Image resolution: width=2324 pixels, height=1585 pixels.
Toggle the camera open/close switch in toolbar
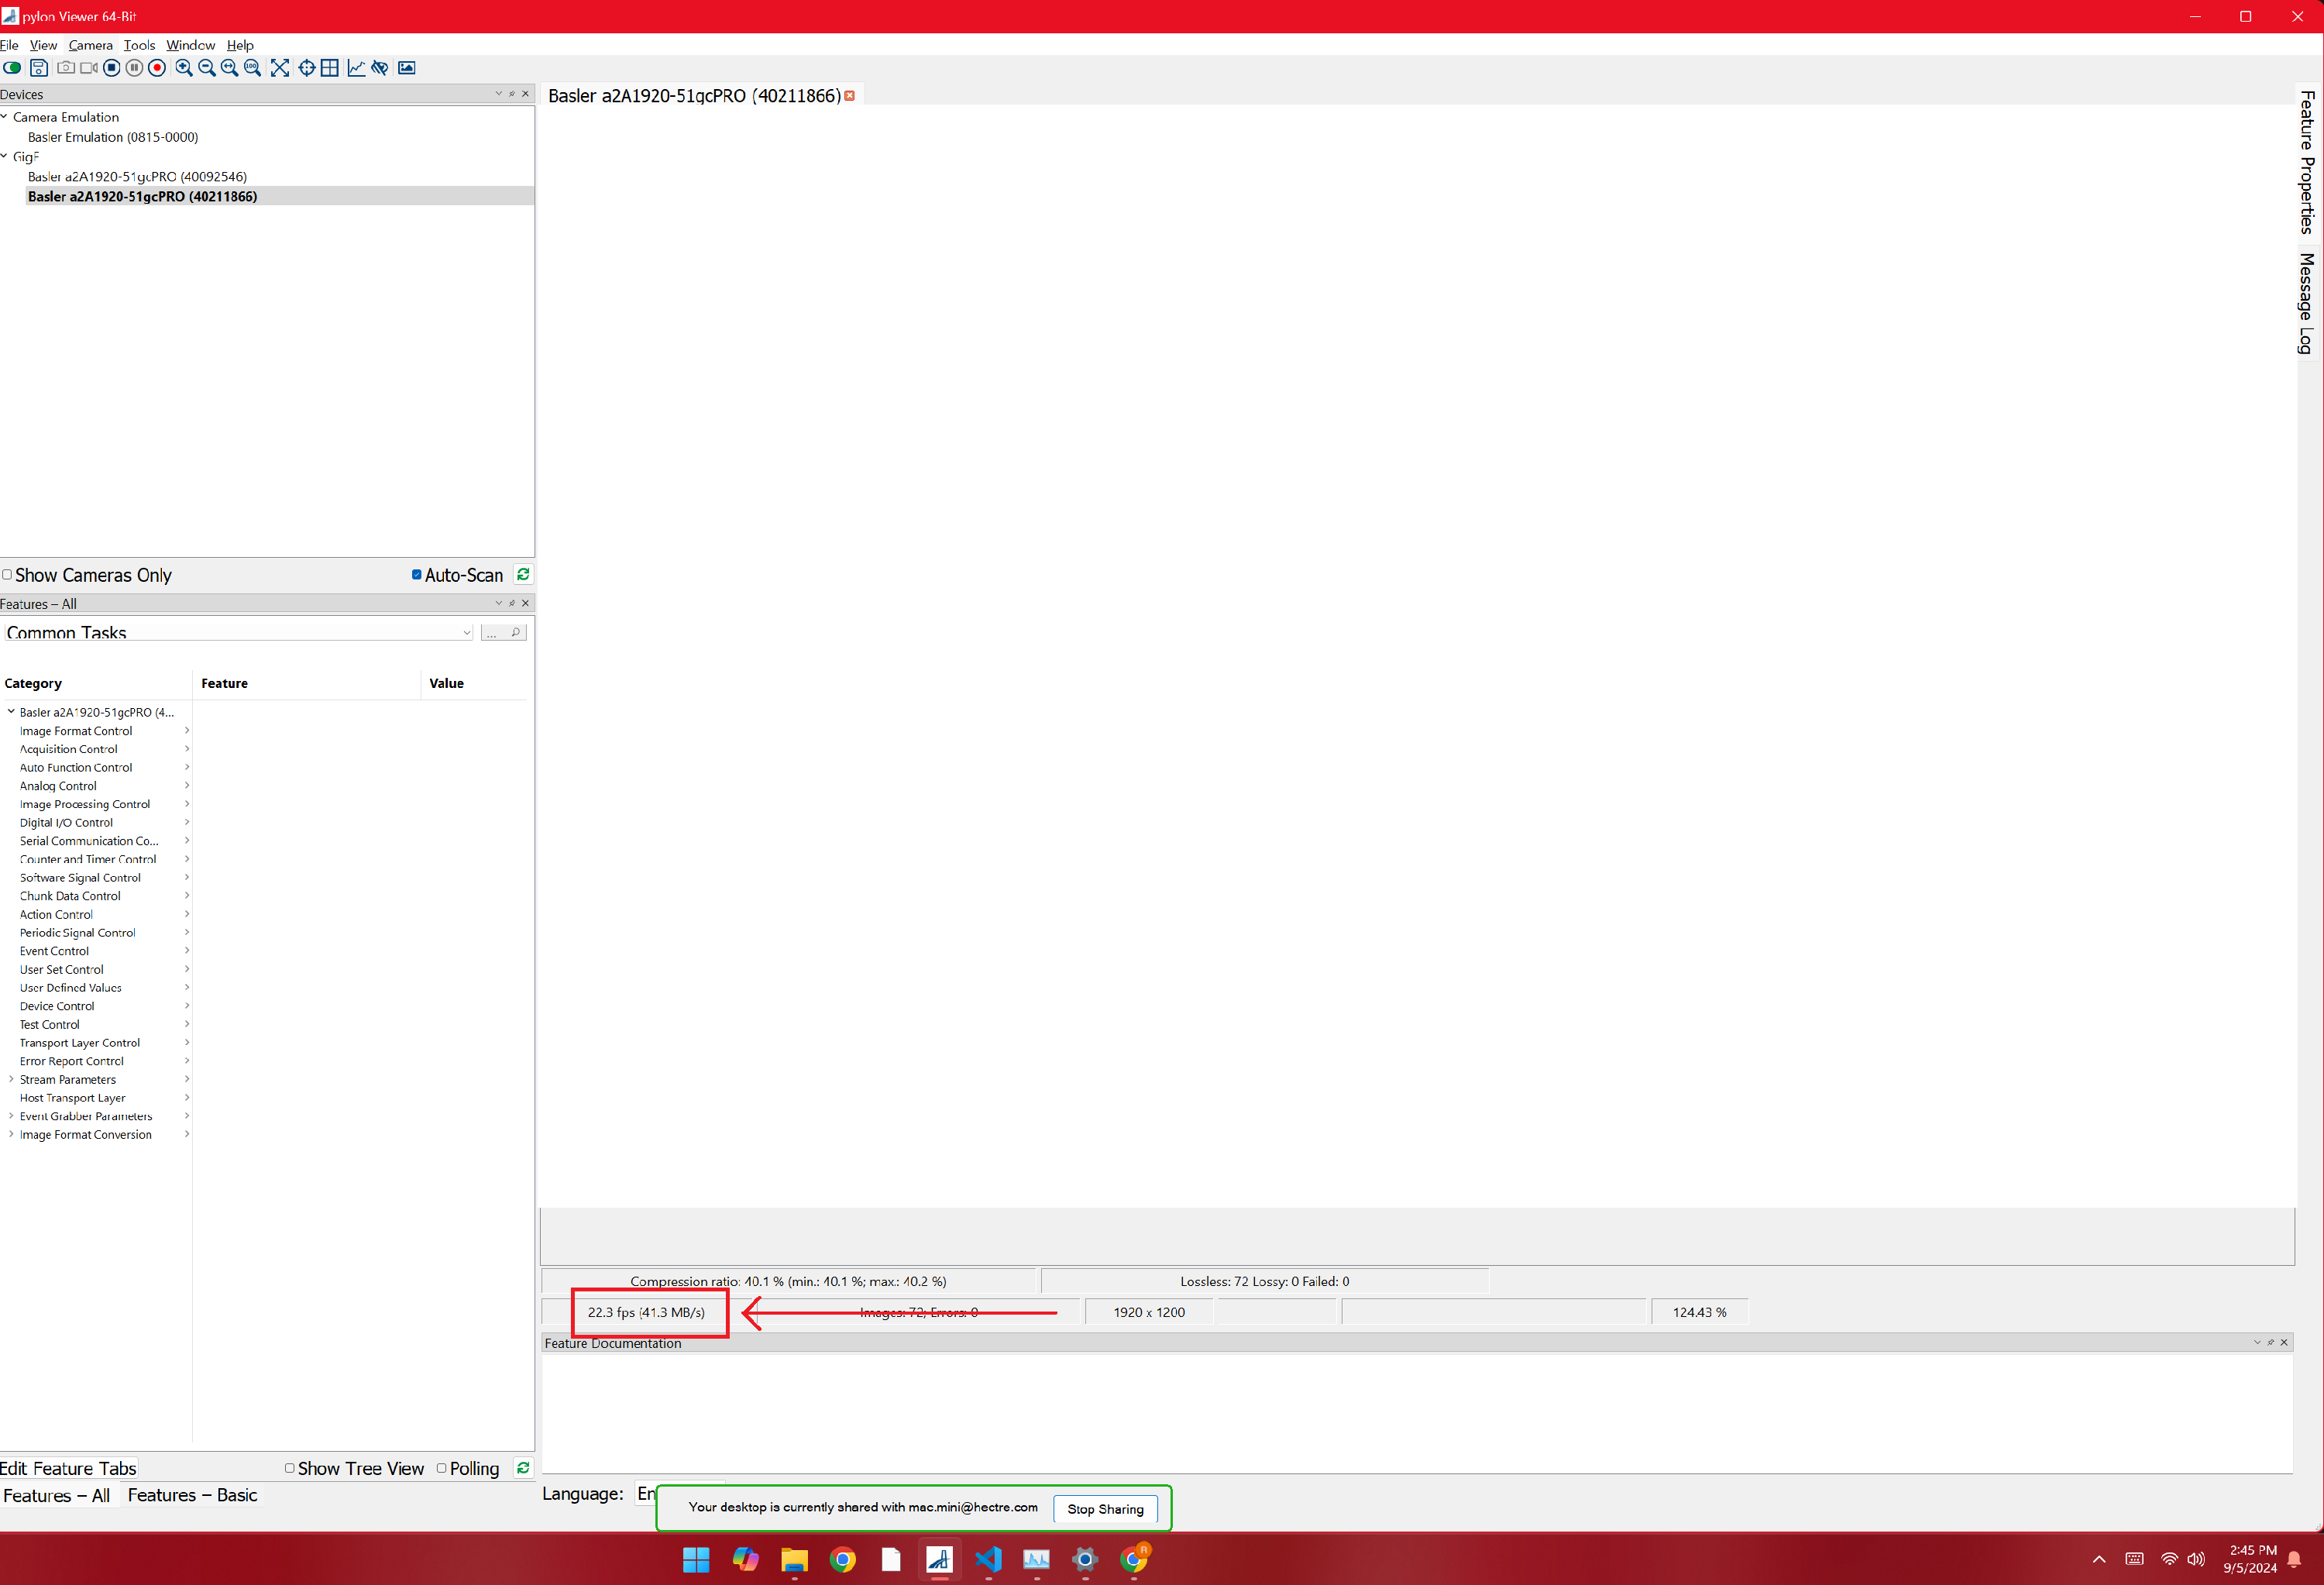pyautogui.click(x=12, y=68)
